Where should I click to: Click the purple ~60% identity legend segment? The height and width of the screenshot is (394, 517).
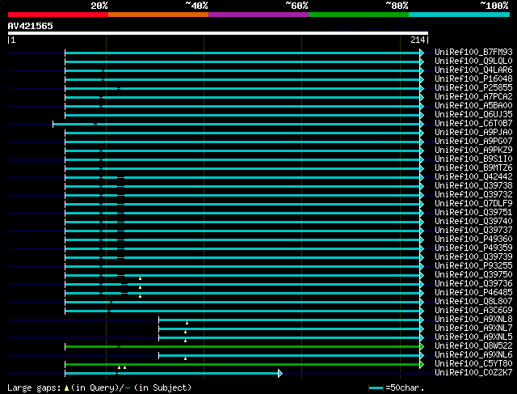258,15
